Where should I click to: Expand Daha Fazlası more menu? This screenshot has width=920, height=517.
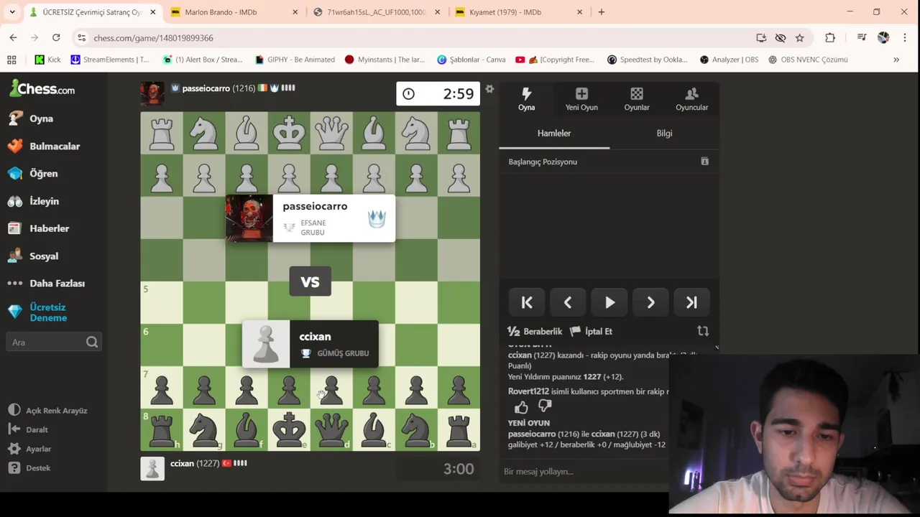[x=47, y=283]
